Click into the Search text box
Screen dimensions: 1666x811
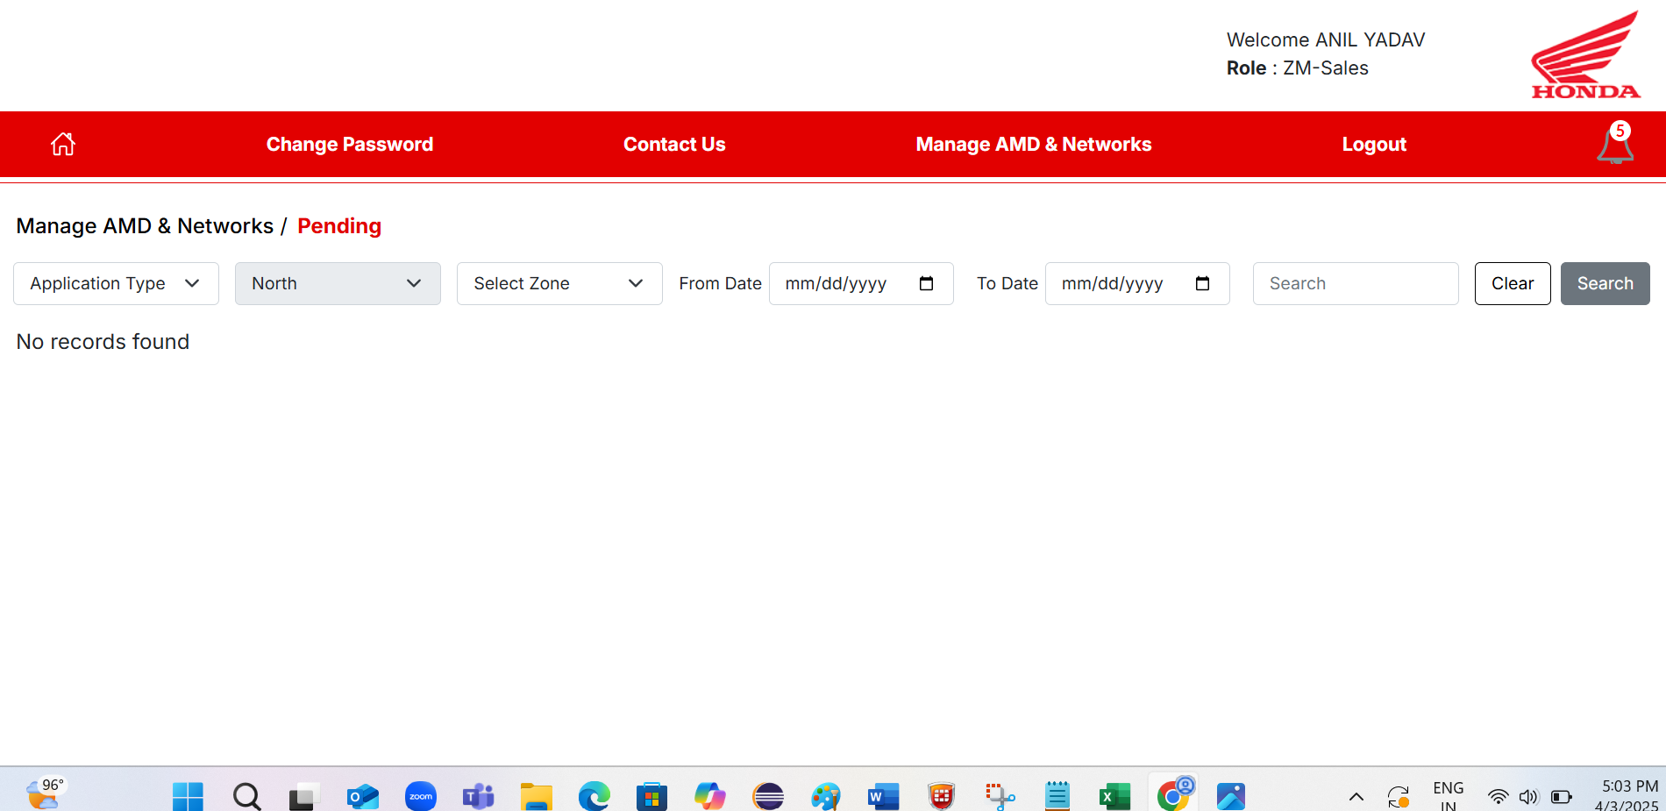tap(1356, 283)
